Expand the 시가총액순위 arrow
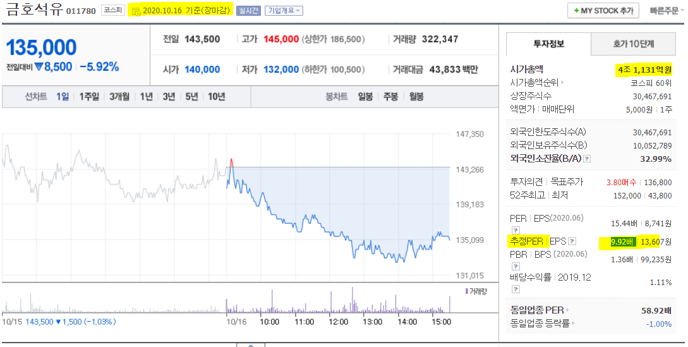The width and height of the screenshot is (688, 347). (x=562, y=83)
